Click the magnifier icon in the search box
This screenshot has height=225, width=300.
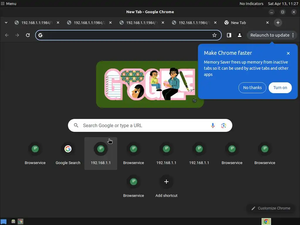(76, 125)
